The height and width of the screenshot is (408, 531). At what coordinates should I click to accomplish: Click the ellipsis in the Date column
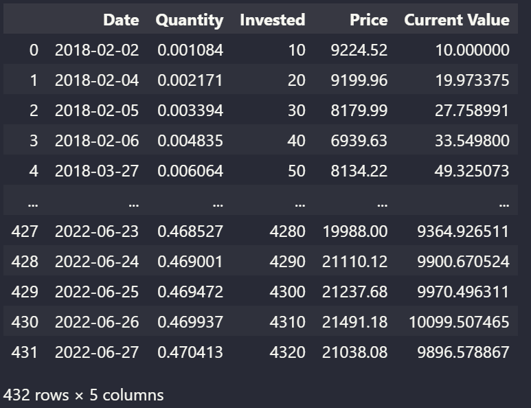click(x=133, y=202)
